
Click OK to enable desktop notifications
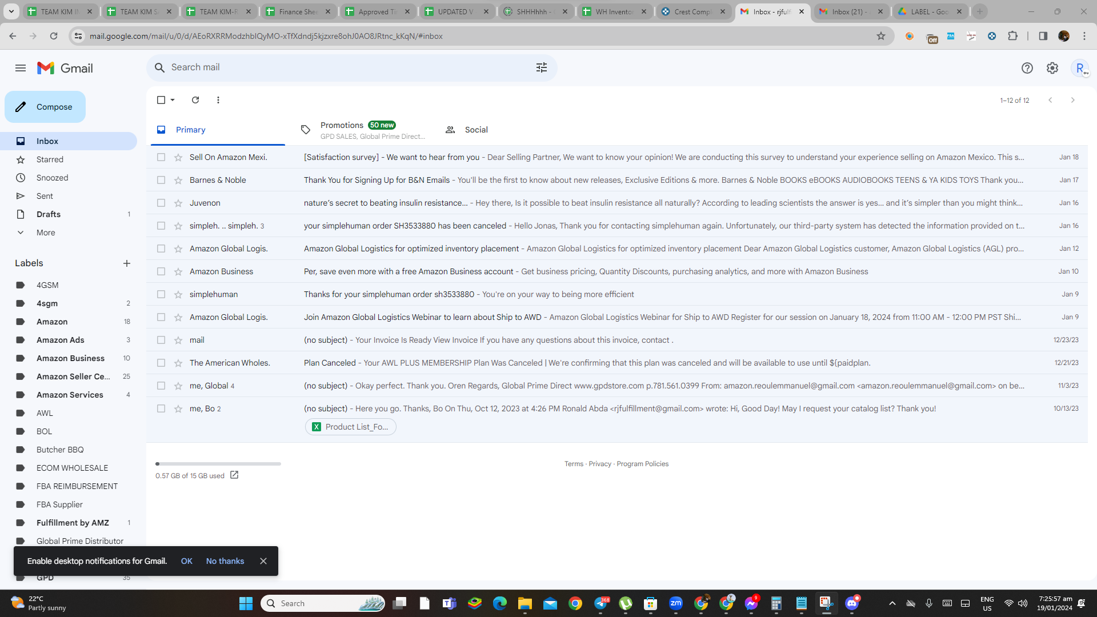click(x=186, y=561)
